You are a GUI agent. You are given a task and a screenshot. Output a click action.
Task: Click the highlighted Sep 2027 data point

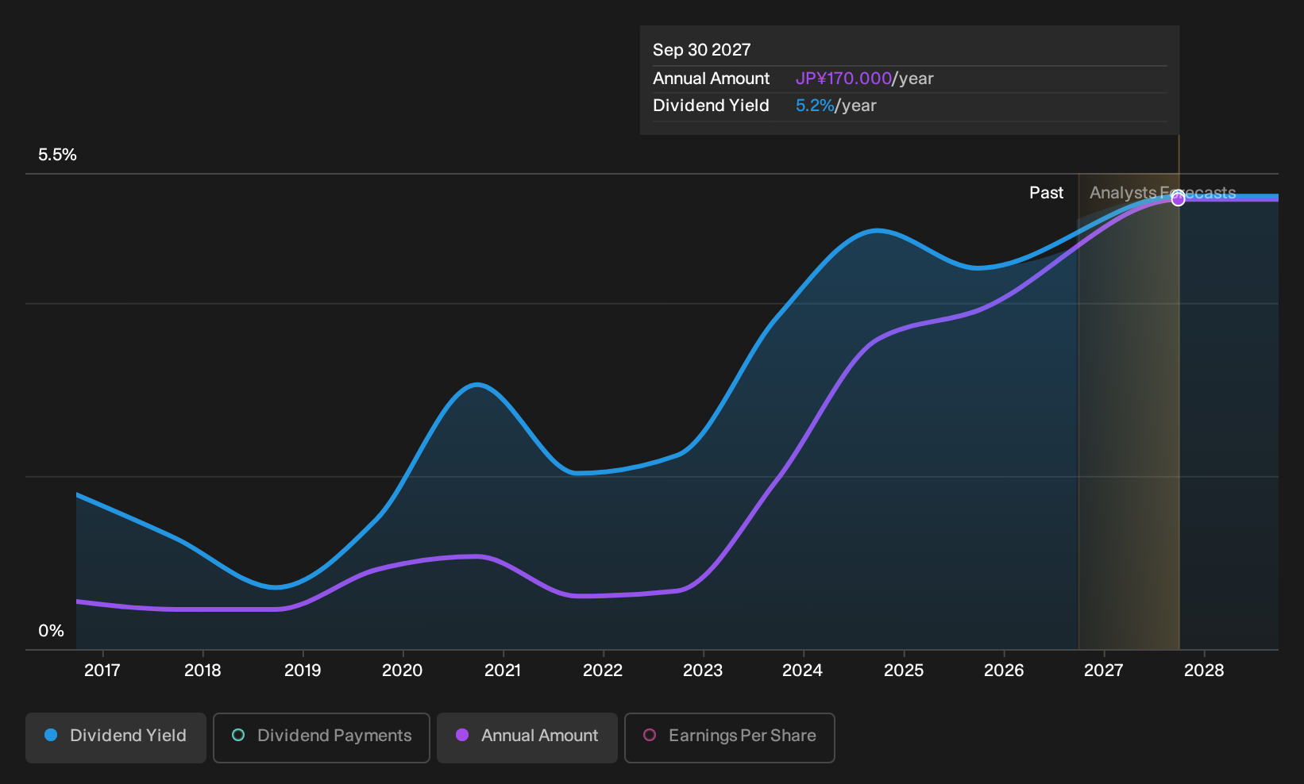[x=1179, y=198]
